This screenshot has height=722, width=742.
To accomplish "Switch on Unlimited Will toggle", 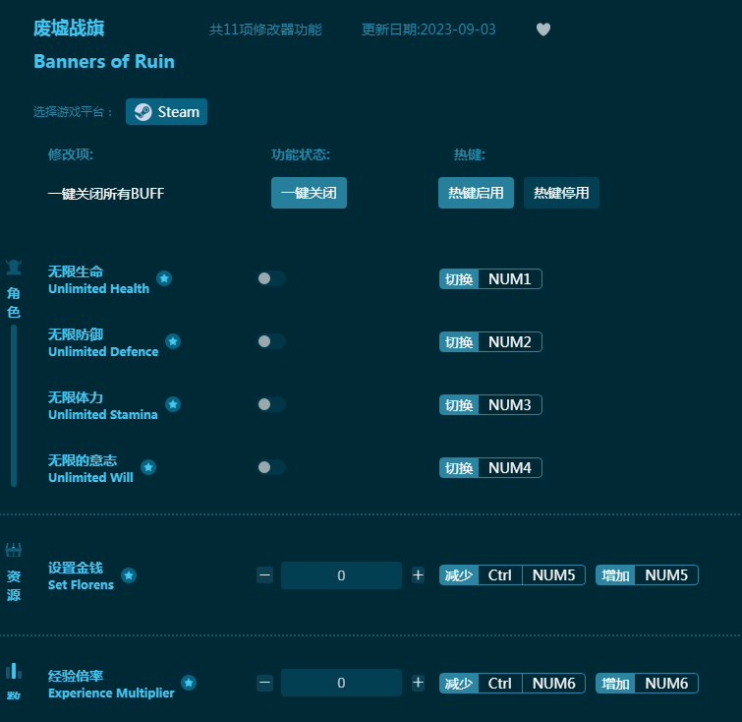I will (270, 467).
